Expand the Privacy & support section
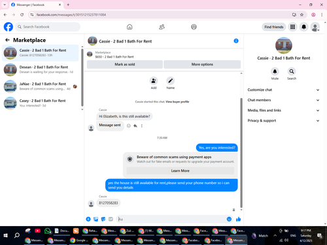Screen dimensions: 327x245 pos(283,120)
